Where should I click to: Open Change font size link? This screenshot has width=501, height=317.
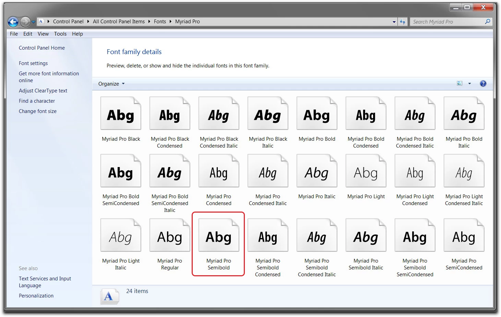pyautogui.click(x=38, y=111)
